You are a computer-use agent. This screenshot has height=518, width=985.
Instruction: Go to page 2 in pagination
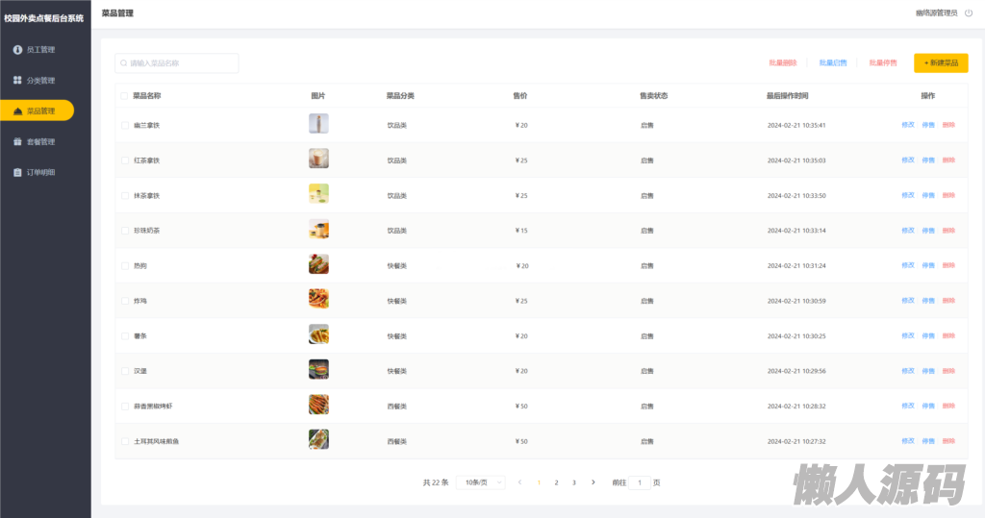(556, 482)
